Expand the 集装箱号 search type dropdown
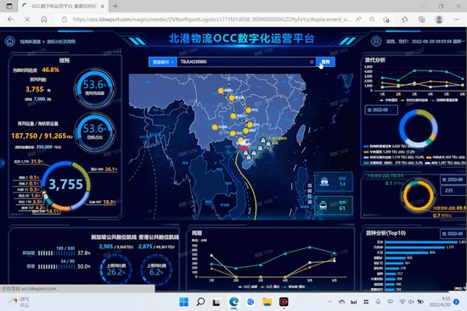This screenshot has height=311, width=467. (163, 62)
